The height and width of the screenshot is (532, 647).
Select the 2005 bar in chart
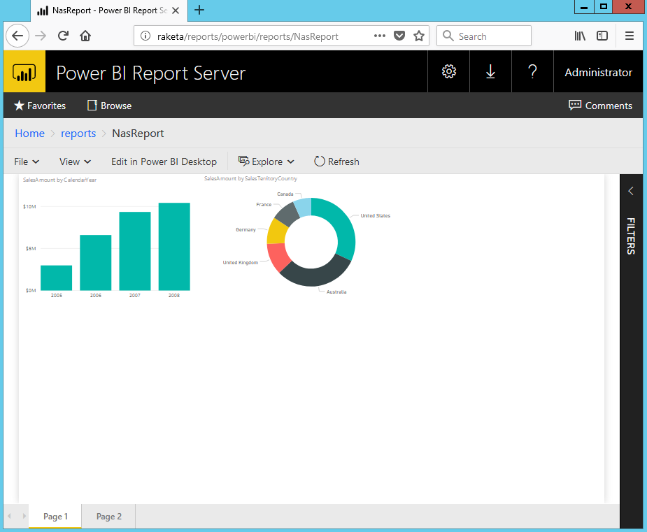[x=57, y=278]
